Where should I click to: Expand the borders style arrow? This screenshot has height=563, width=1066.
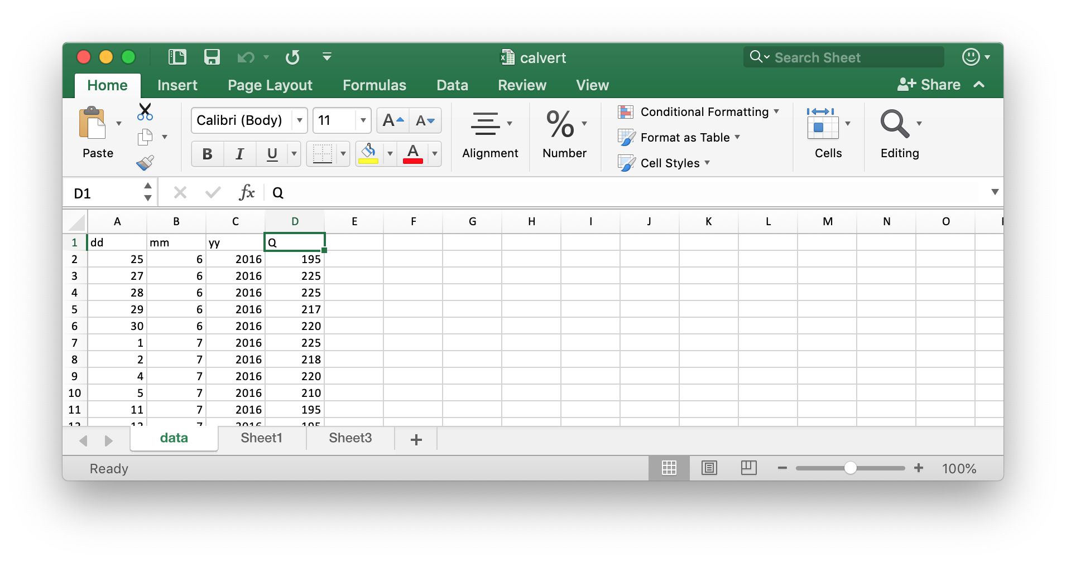pyautogui.click(x=343, y=154)
